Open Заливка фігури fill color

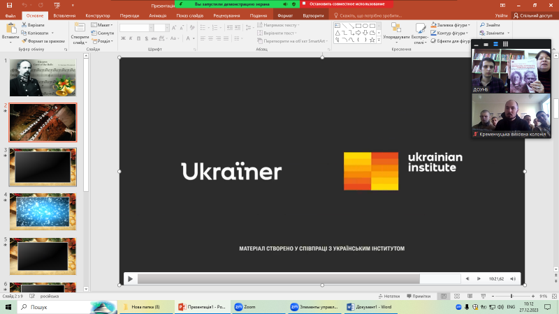pos(451,25)
